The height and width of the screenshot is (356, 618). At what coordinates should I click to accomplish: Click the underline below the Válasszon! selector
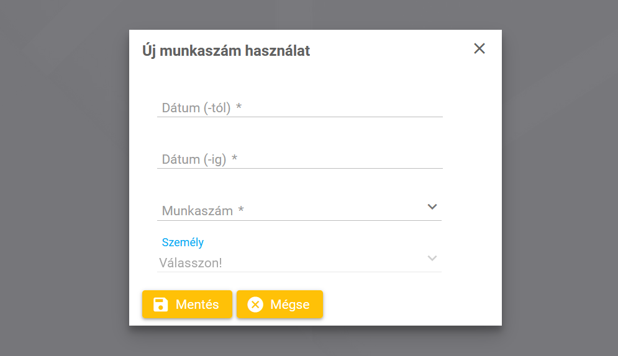tap(299, 272)
